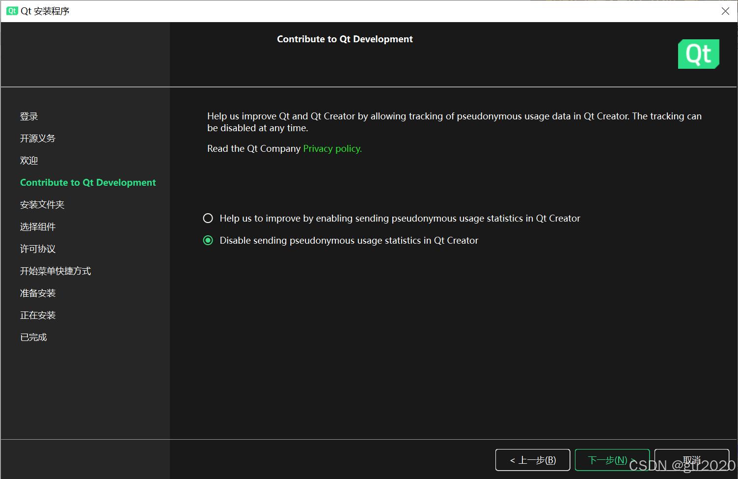Select 许可协议 step in sidebar
This screenshot has width=738, height=479.
38,249
